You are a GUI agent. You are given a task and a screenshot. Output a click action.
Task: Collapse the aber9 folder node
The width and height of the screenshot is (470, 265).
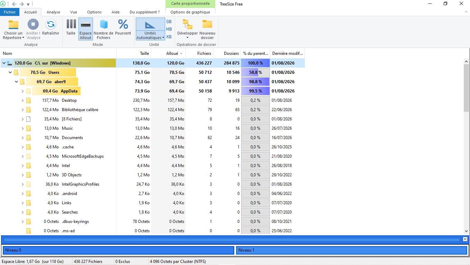[16, 82]
